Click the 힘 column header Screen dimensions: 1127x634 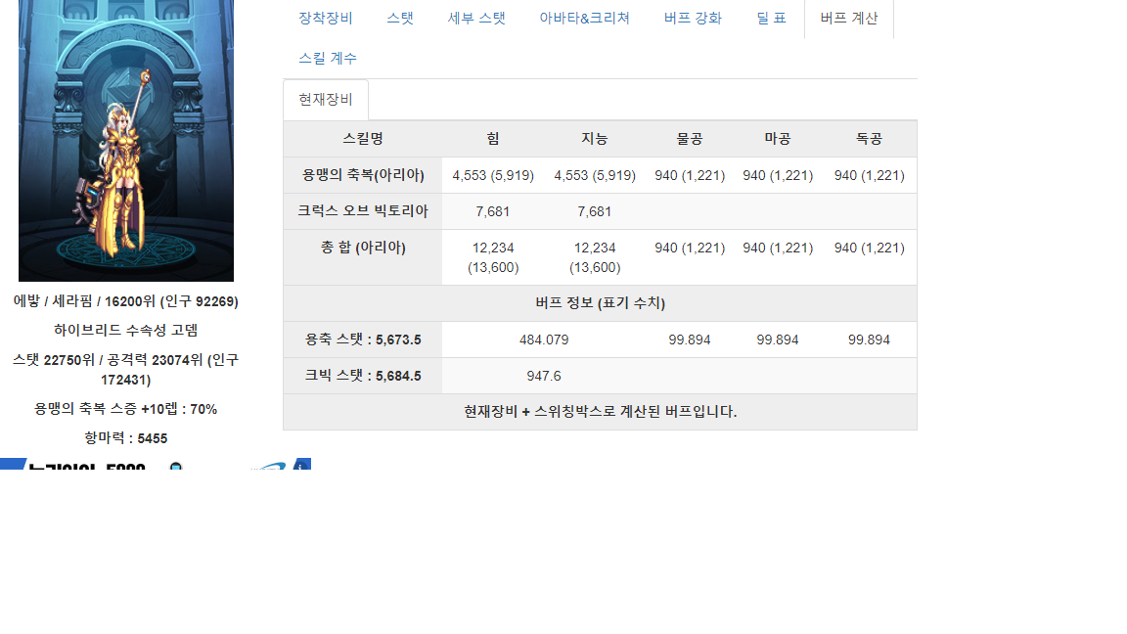[x=493, y=139]
